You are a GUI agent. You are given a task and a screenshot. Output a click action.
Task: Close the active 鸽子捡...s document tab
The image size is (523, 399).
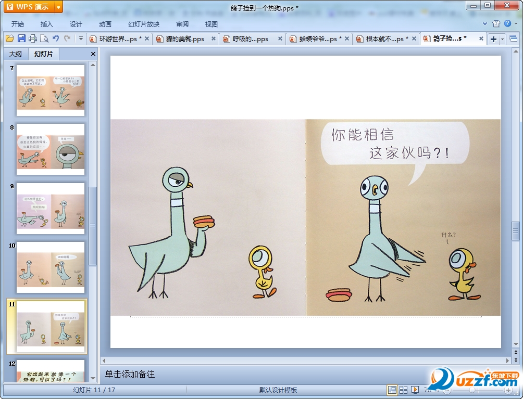coord(481,38)
